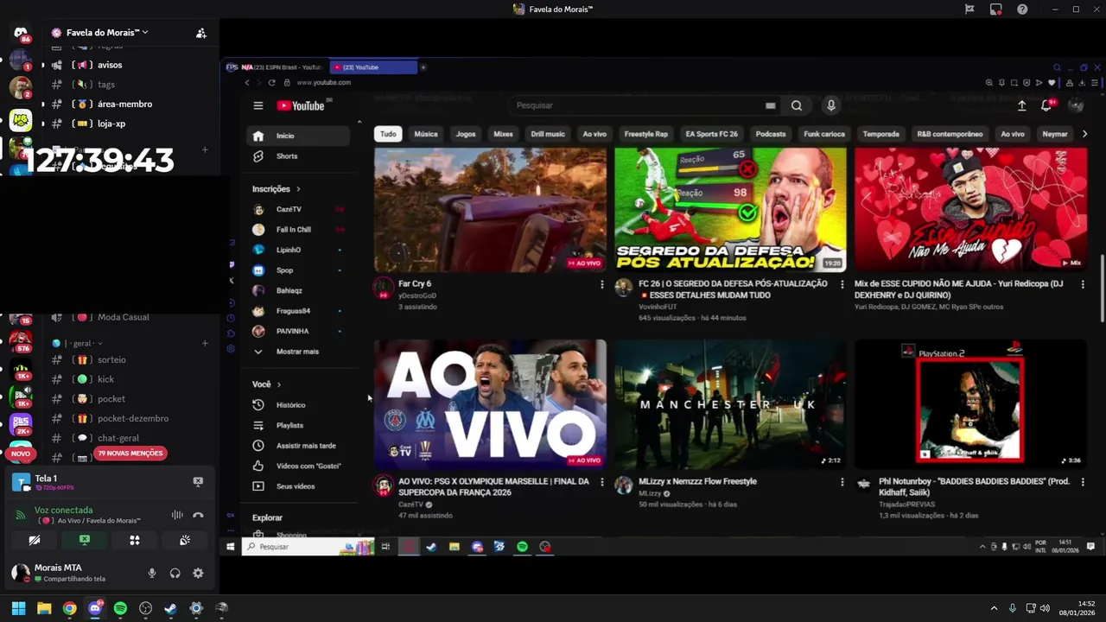1106x622 pixels.
Task: Select the Podcasts chip in streamed YouTube
Action: 771,134
